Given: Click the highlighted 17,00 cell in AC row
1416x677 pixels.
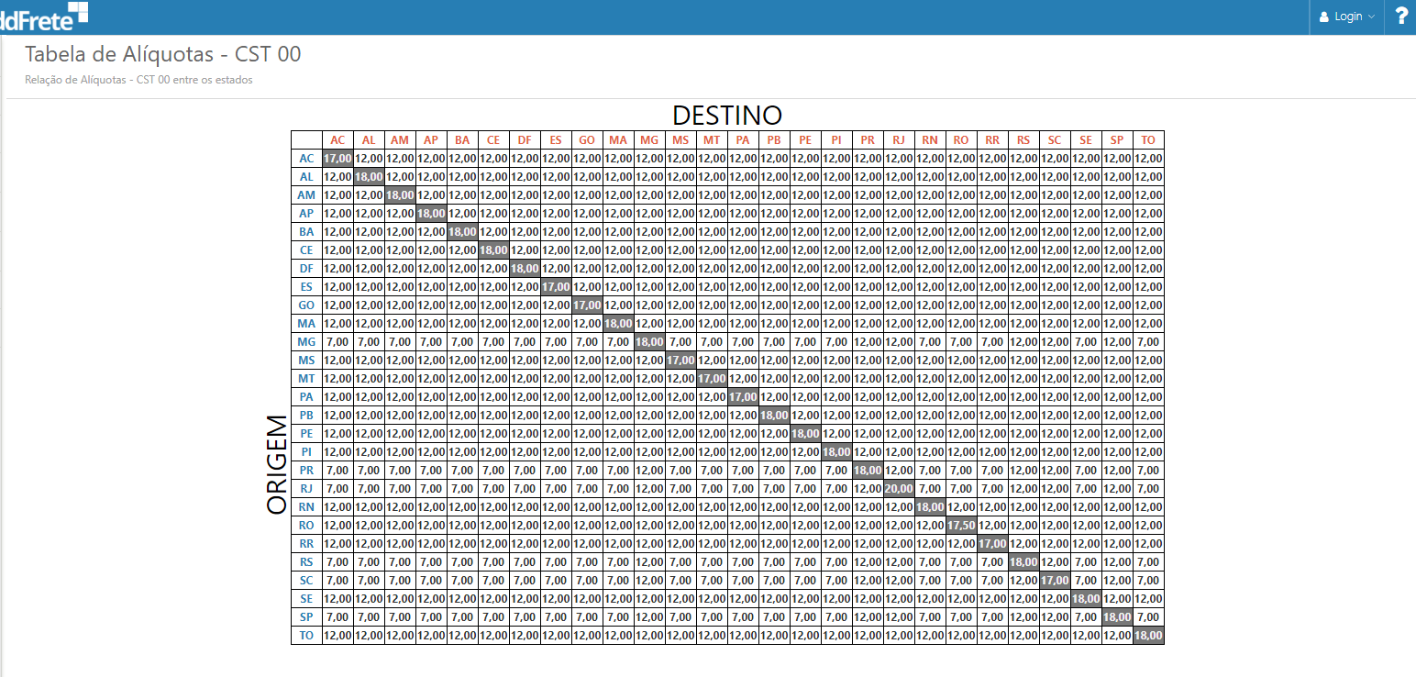Looking at the screenshot, I should click(x=337, y=158).
